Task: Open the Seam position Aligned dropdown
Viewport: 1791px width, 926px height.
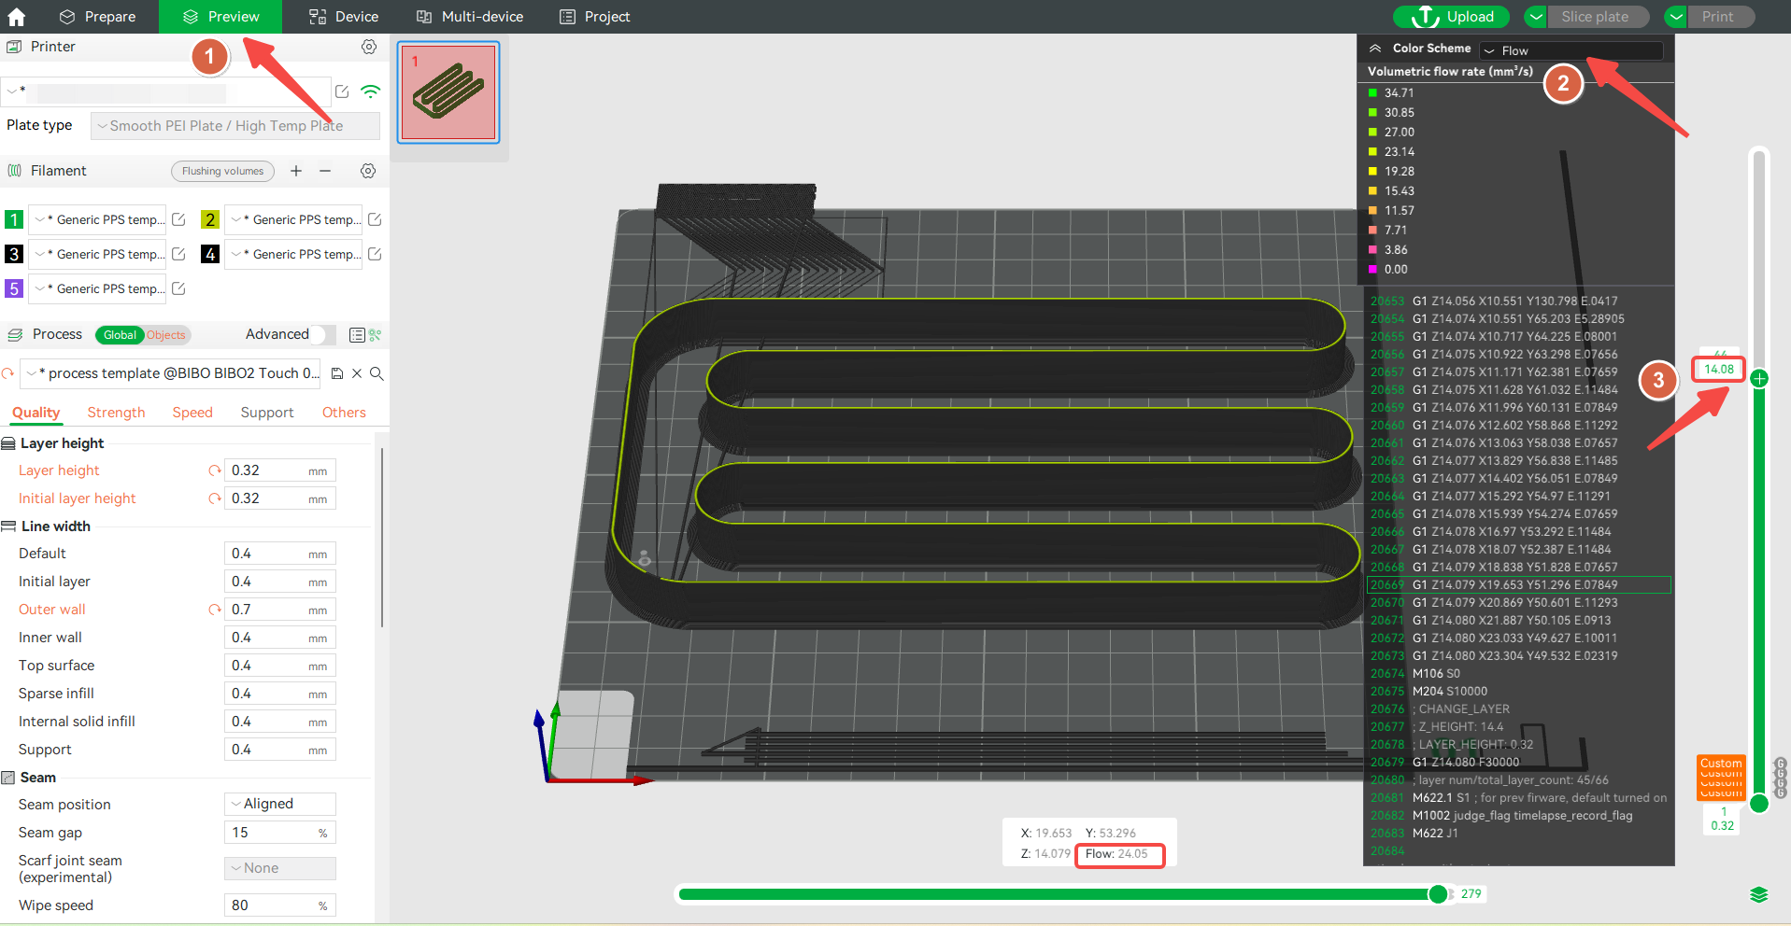Action: click(x=280, y=804)
